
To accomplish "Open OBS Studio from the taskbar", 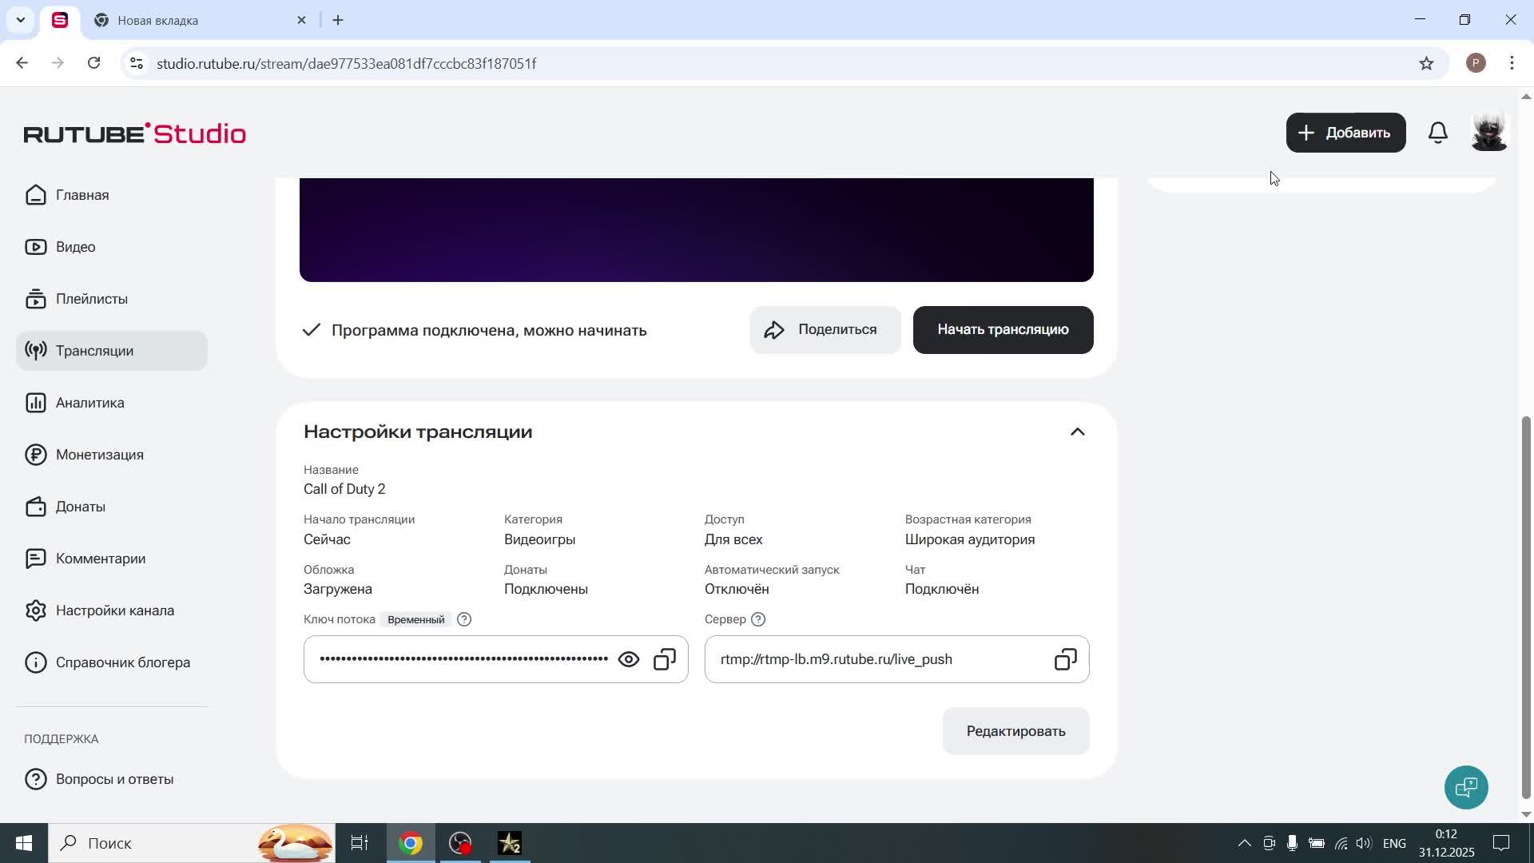I will coord(460,844).
